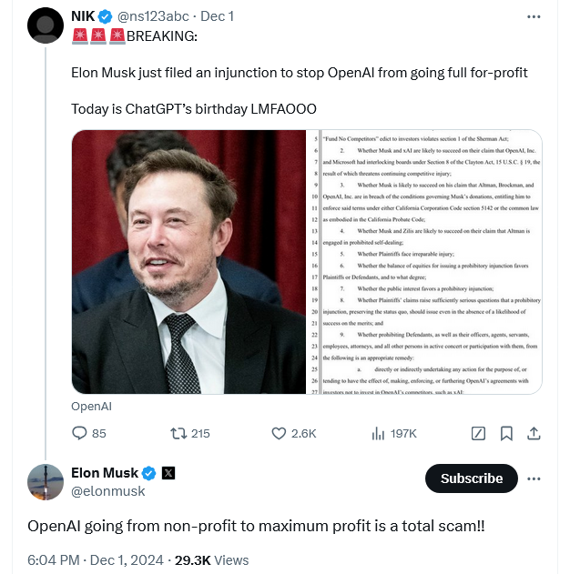The height and width of the screenshot is (574, 570).
Task: Open the legal document image
Action: click(x=424, y=262)
